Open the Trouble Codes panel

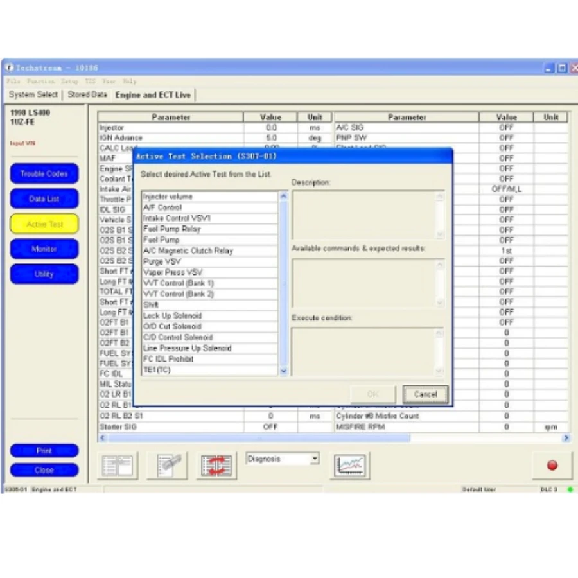click(x=44, y=174)
